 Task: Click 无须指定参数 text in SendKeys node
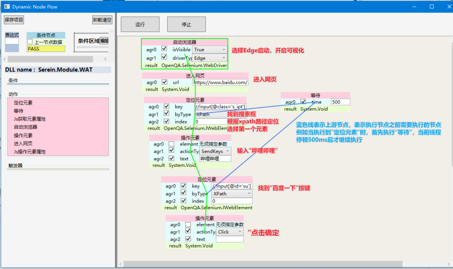tap(213, 144)
